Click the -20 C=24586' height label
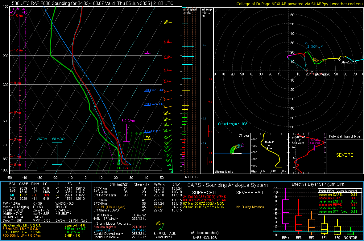The height and width of the screenshot is (241, 364). [154, 104]
